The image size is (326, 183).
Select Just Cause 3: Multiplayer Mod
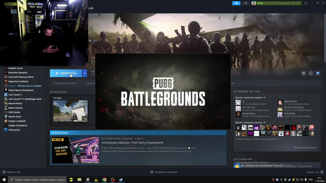[25, 99]
